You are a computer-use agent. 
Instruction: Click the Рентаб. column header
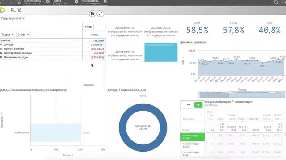pos(254,119)
